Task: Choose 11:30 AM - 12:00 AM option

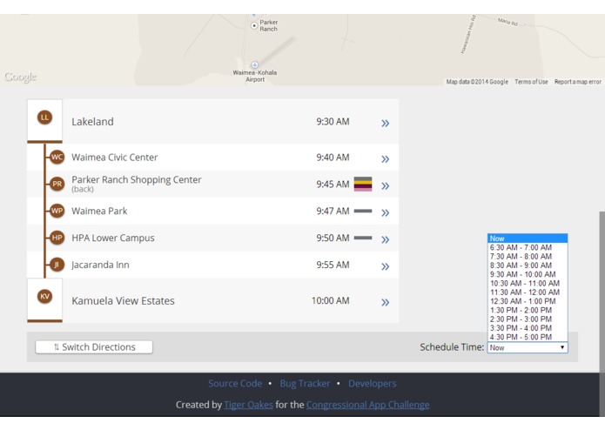Action: point(528,292)
